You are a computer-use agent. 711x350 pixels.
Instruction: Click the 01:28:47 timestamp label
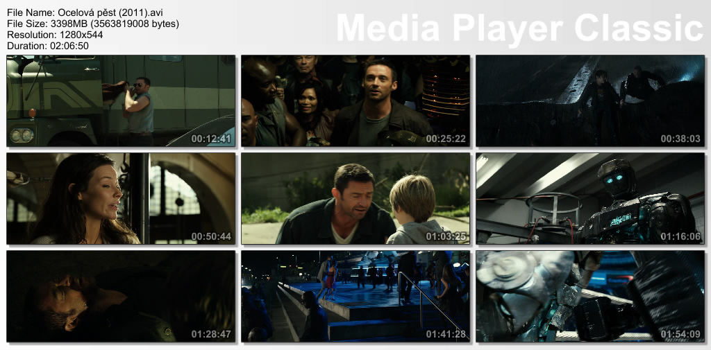(x=211, y=334)
